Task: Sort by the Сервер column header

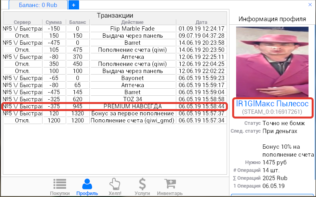Action: tap(22, 22)
